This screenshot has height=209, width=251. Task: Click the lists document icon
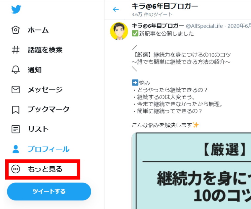(x=16, y=129)
